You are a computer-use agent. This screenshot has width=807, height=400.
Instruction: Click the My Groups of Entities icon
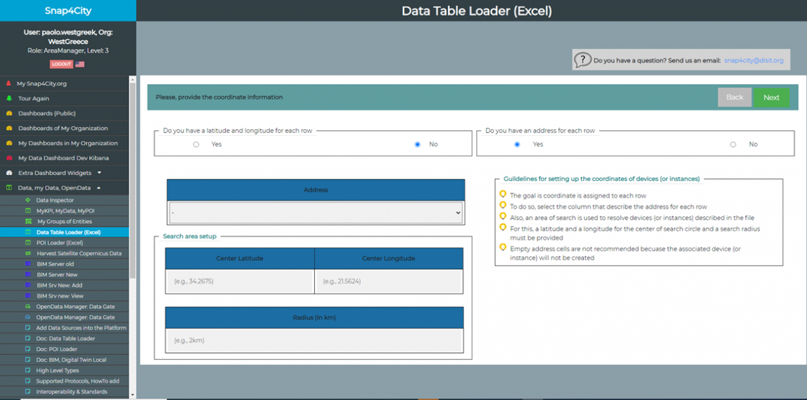pos(28,221)
